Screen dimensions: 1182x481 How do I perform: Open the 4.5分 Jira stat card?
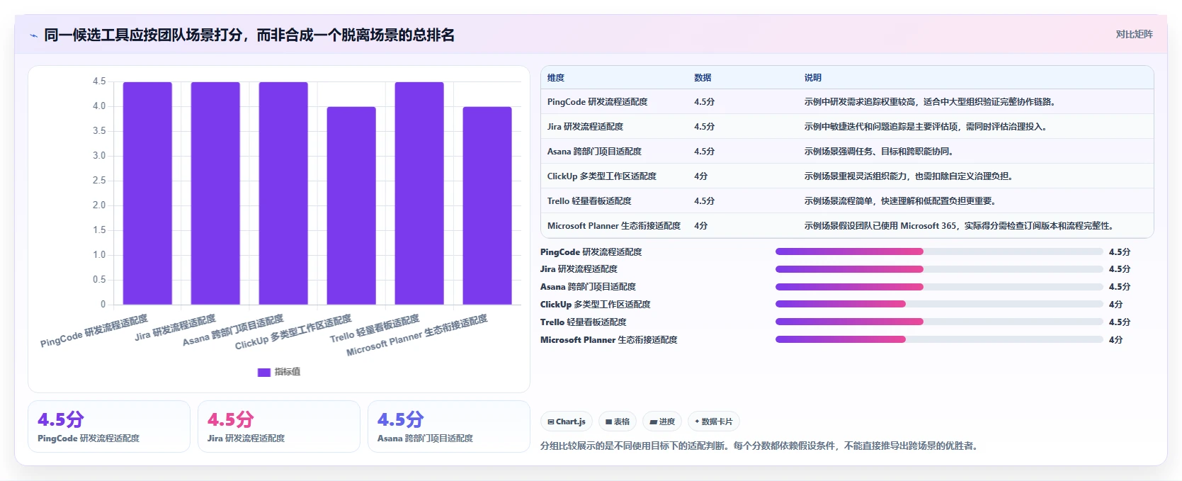pyautogui.click(x=279, y=426)
